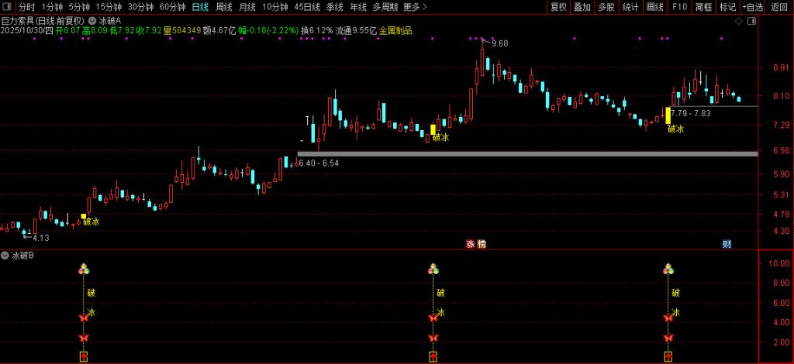The image size is (794, 364).
Task: Click the app logo icon at top-left
Action: pyautogui.click(x=6, y=7)
